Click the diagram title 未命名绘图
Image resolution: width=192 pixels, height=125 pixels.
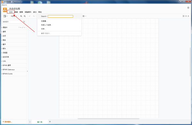[x=15, y=9]
